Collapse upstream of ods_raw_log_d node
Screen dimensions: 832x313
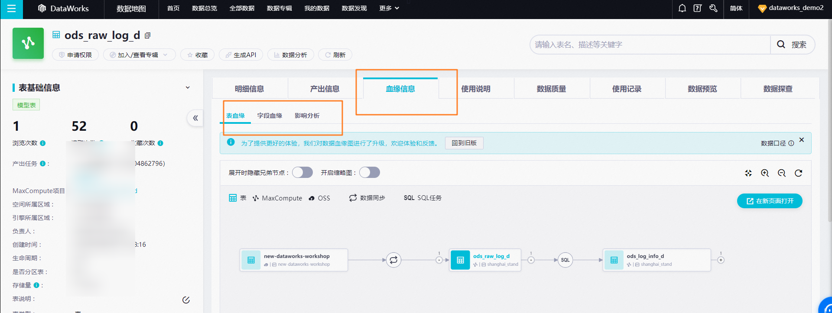point(439,260)
